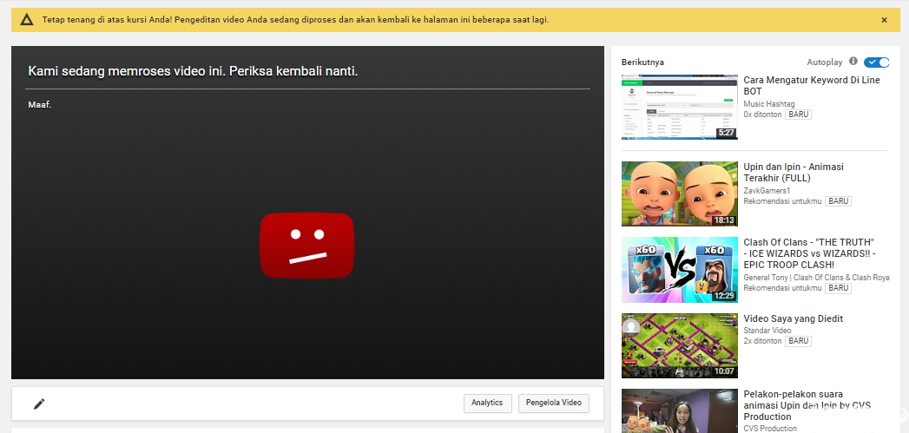Click '0x ditonton' view count text
Screen dimensions: 909x433
(x=763, y=115)
